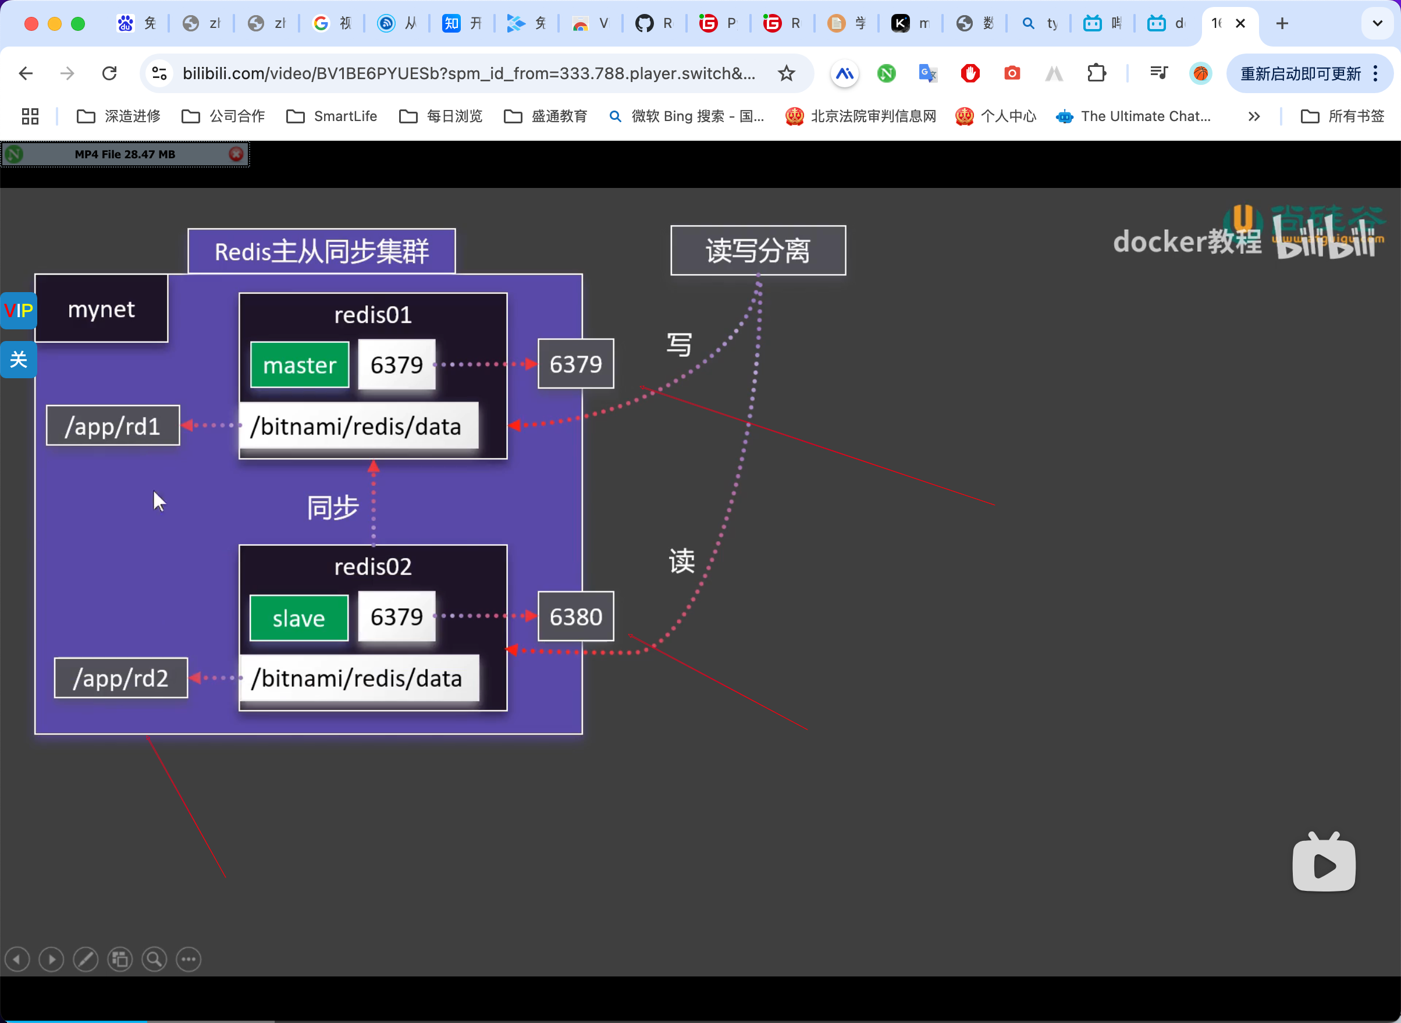This screenshot has width=1401, height=1023.
Task: Toggle the blue VIP side button
Action: pyautogui.click(x=19, y=311)
